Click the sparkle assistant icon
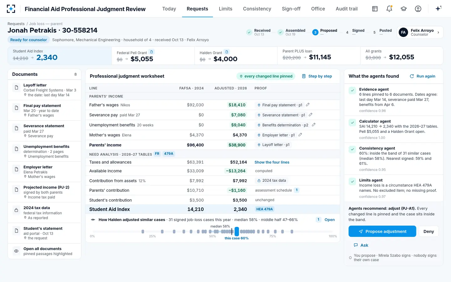Viewport: 451px width, 282px height. [x=438, y=8]
